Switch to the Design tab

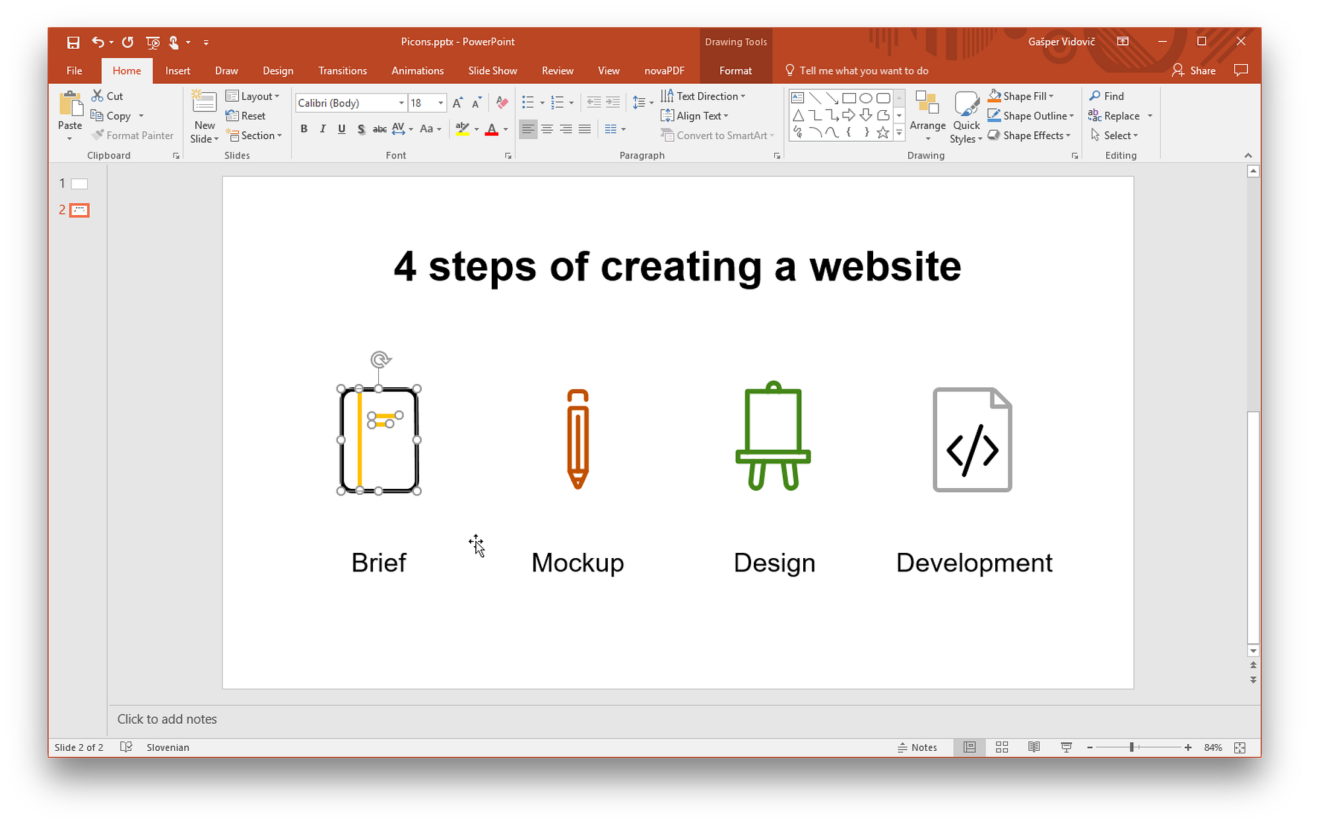click(278, 71)
